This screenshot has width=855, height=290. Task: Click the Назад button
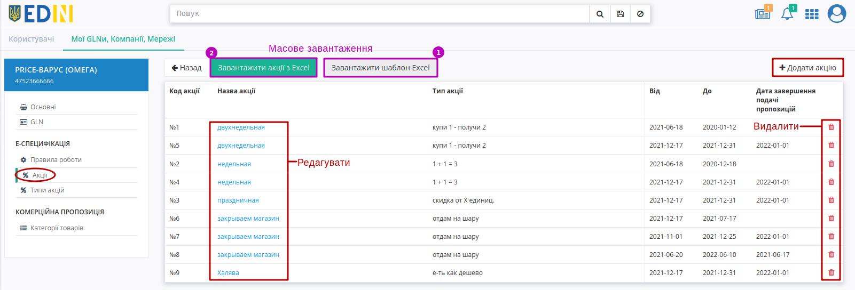click(186, 68)
